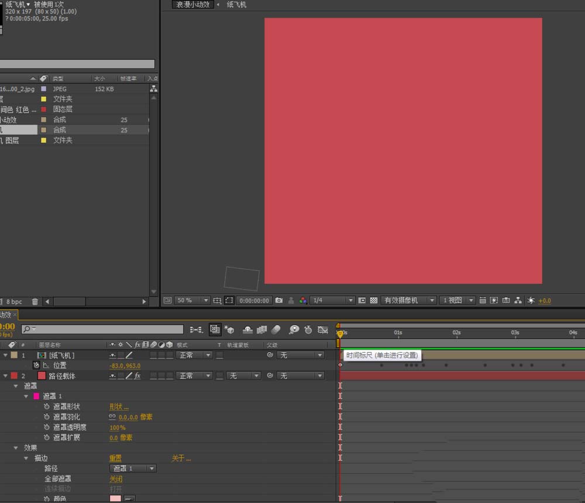Click the pink 遮罩 1 color swatch
Screen dimensions: 585x503
(36, 396)
